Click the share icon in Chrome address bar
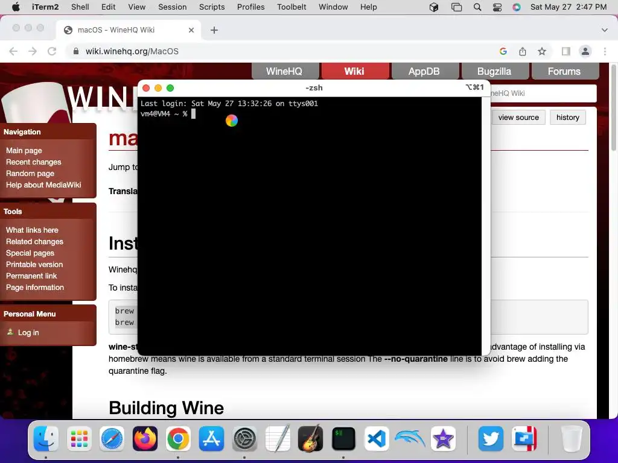This screenshot has width=618, height=463. coord(523,51)
